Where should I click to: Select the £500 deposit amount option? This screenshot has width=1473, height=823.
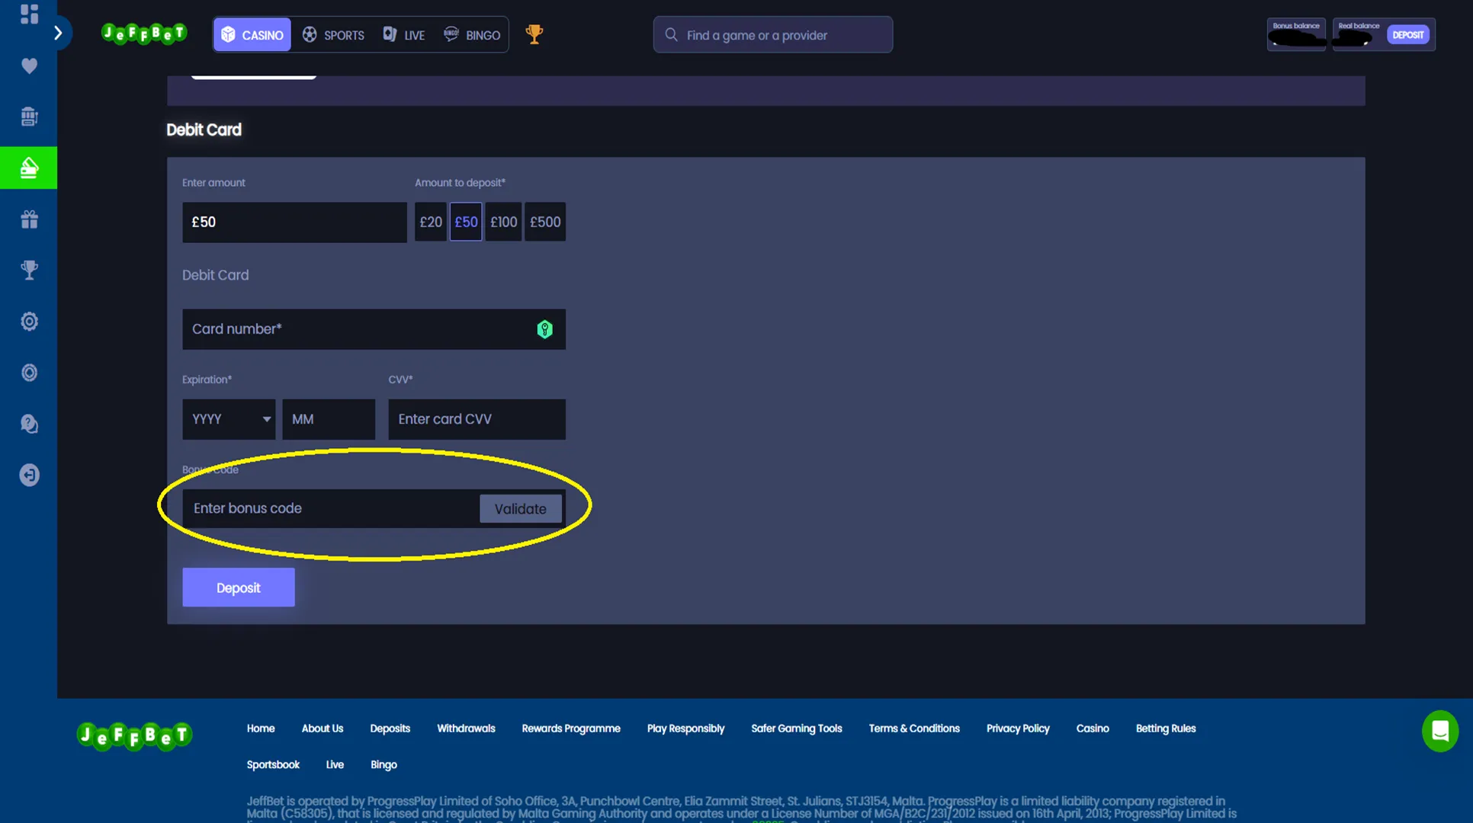tap(544, 222)
